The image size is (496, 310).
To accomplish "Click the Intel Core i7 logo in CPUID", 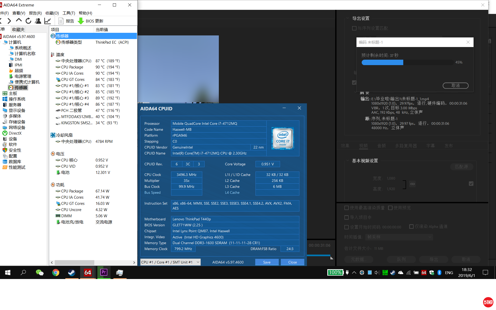I will (x=283, y=138).
